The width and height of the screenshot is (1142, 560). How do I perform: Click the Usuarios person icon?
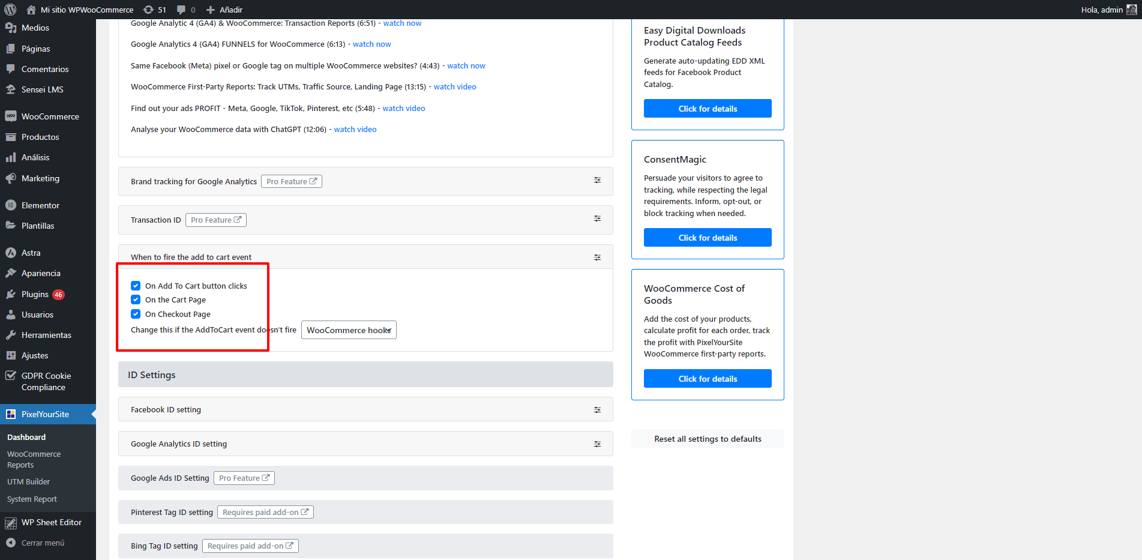[11, 315]
